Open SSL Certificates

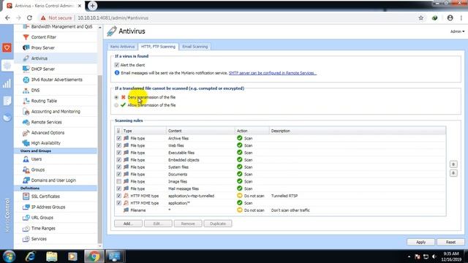click(x=45, y=197)
